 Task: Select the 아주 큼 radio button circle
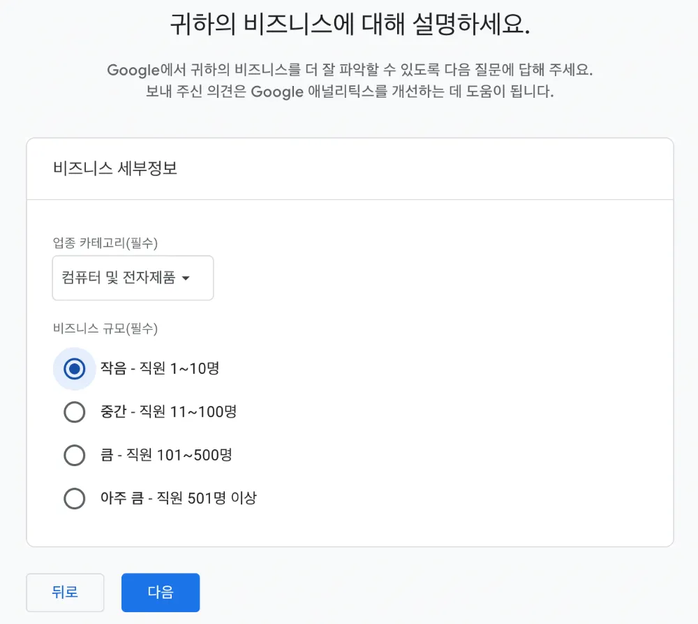[x=75, y=499]
